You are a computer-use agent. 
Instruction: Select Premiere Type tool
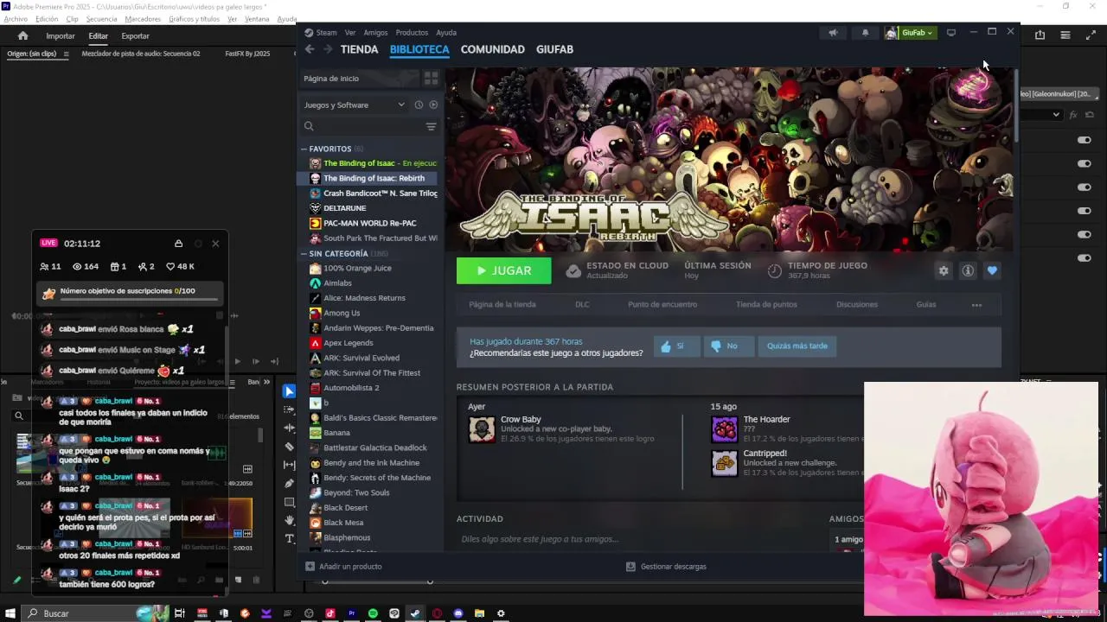point(289,538)
